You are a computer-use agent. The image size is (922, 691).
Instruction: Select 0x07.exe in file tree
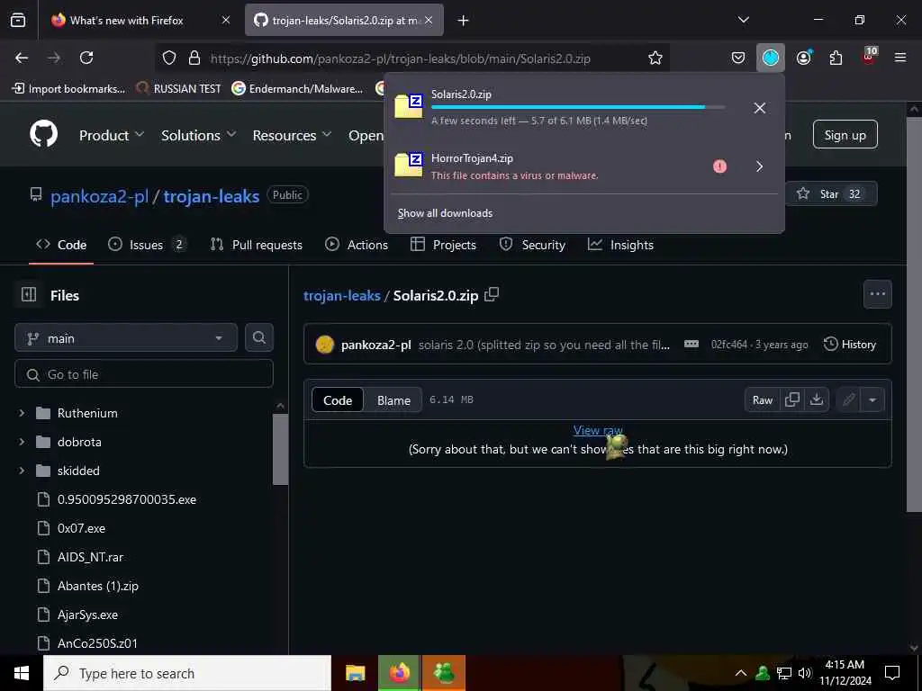(81, 527)
